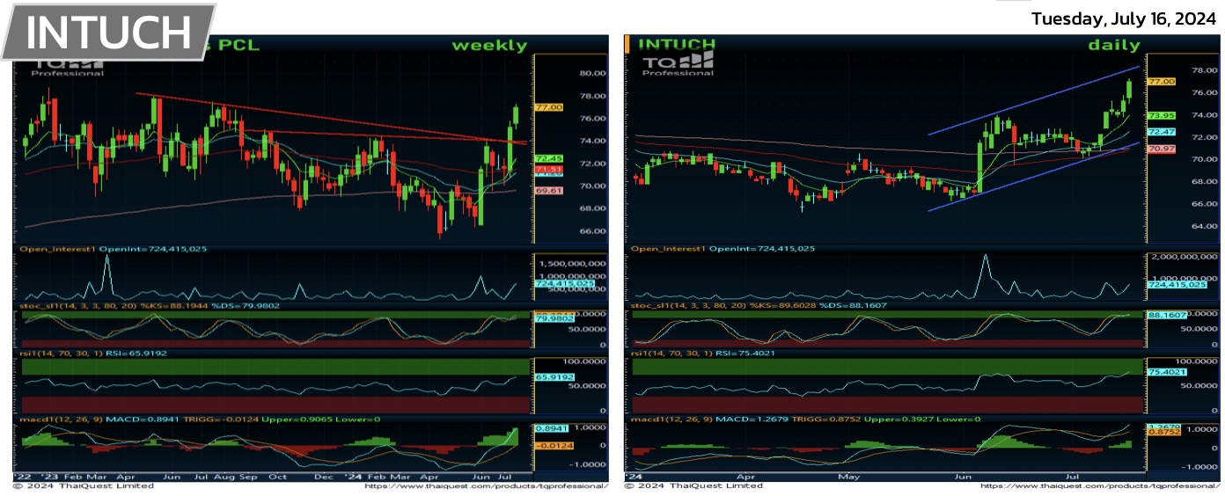Select the green weekly timeframe label
This screenshot has height=496, width=1225.
click(x=490, y=46)
